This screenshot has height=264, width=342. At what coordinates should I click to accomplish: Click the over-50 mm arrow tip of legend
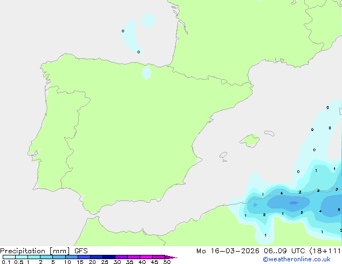tap(171, 257)
